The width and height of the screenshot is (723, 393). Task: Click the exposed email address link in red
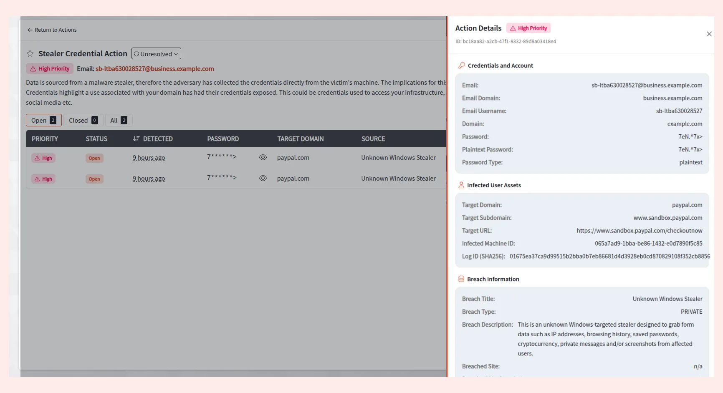coord(154,69)
